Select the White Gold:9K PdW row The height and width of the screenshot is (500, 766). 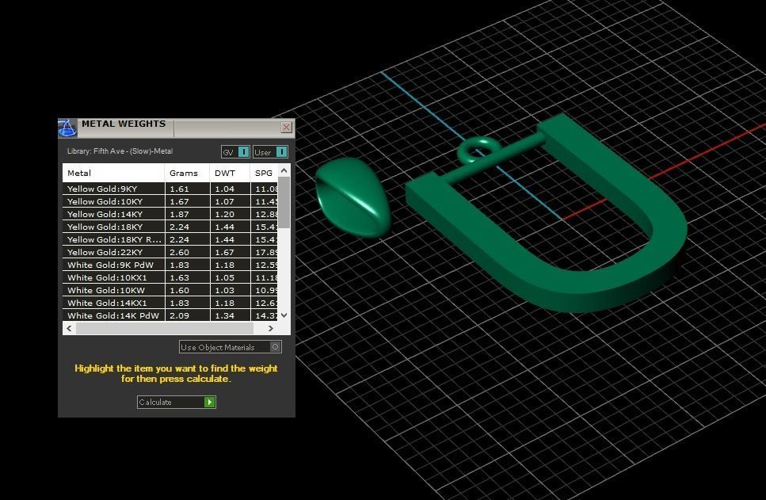(x=170, y=265)
